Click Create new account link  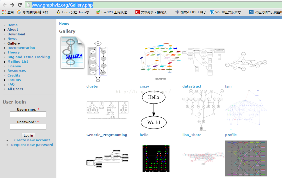coord(32,140)
